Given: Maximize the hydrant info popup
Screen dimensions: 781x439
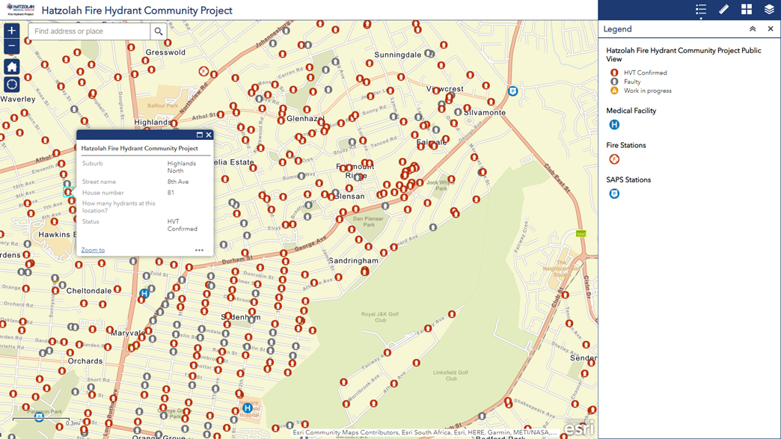Looking at the screenshot, I should 200,135.
